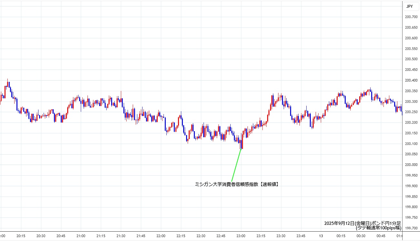Click the 200.300 price axis label
Screen dimensions: 420x241
pyautogui.click(x=411, y=102)
